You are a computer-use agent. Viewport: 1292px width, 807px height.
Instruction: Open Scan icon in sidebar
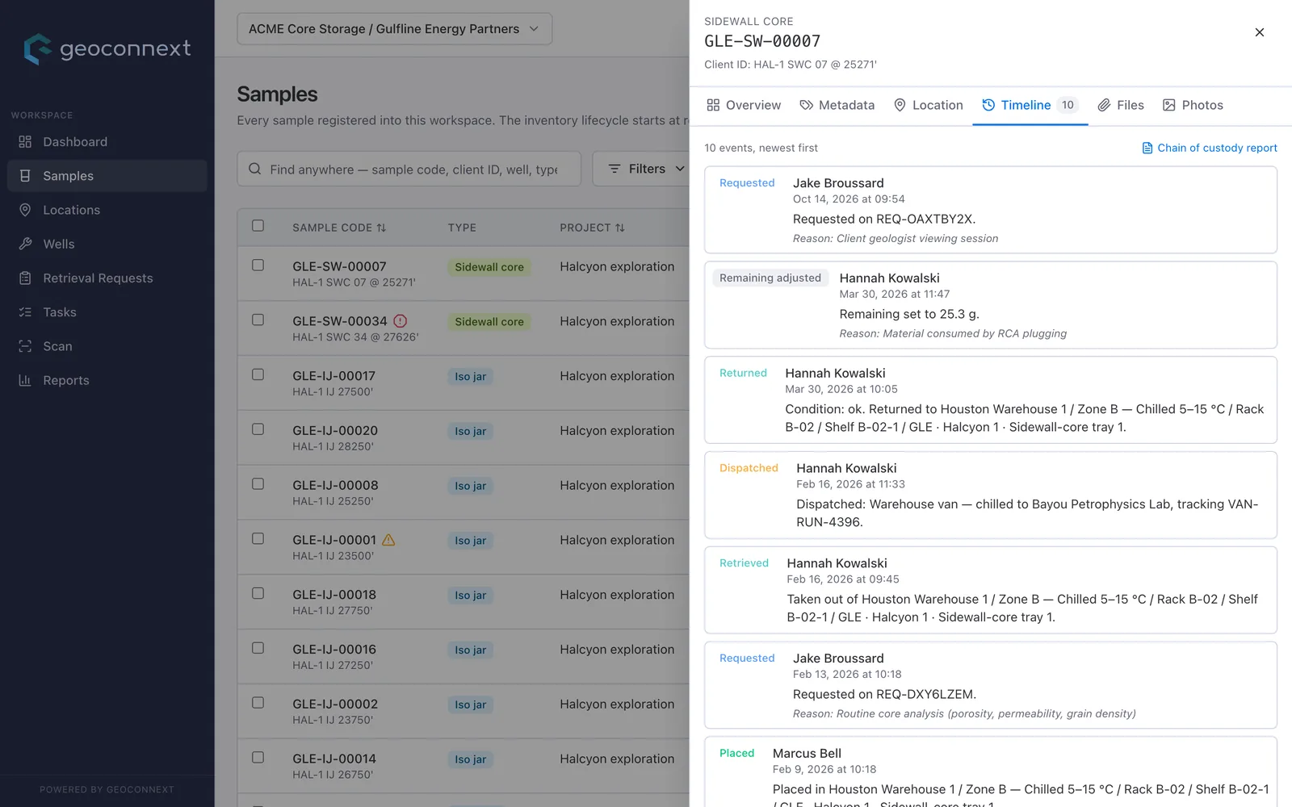click(x=25, y=346)
